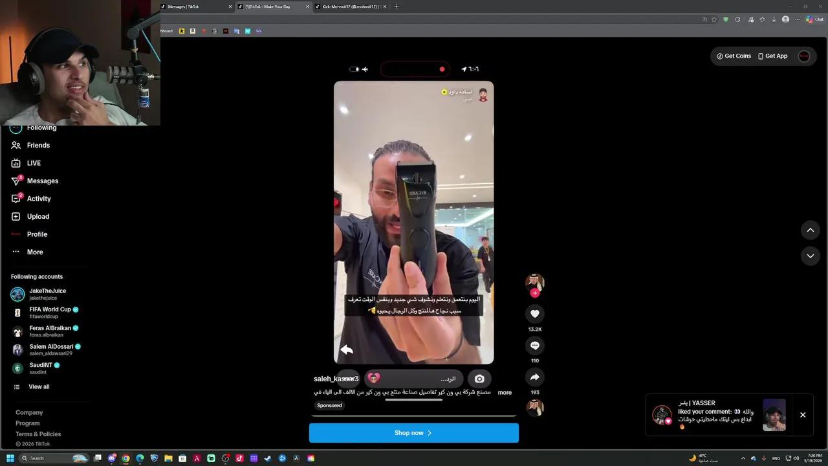Open the sound disc avatar below the share button

[x=535, y=407]
